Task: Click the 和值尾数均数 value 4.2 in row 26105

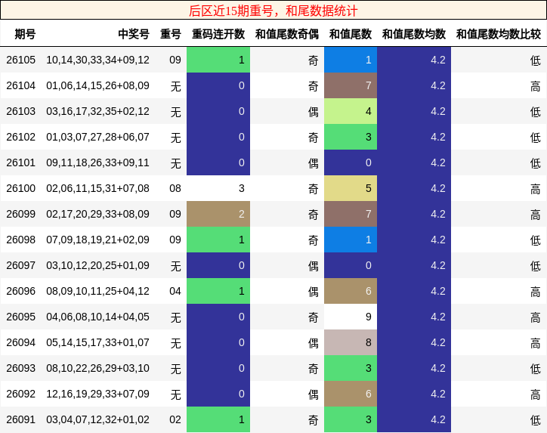Action: (438, 60)
